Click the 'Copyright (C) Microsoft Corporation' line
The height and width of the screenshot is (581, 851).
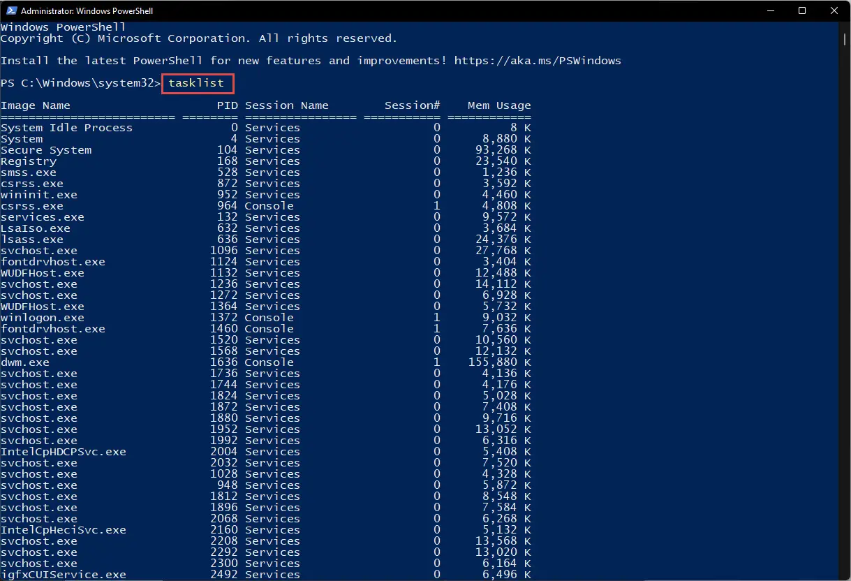pyautogui.click(x=199, y=38)
